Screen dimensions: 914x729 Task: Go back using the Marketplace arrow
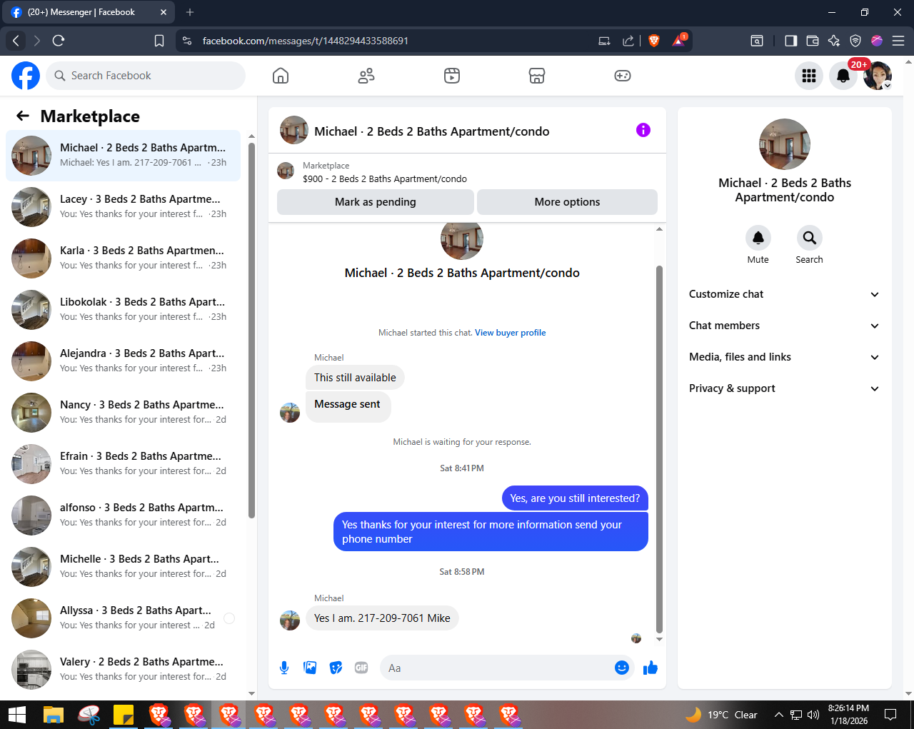(x=23, y=116)
